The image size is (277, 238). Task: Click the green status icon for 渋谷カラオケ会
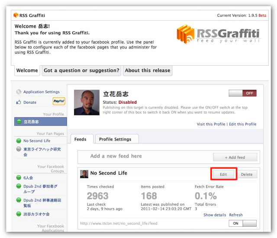[19, 214]
